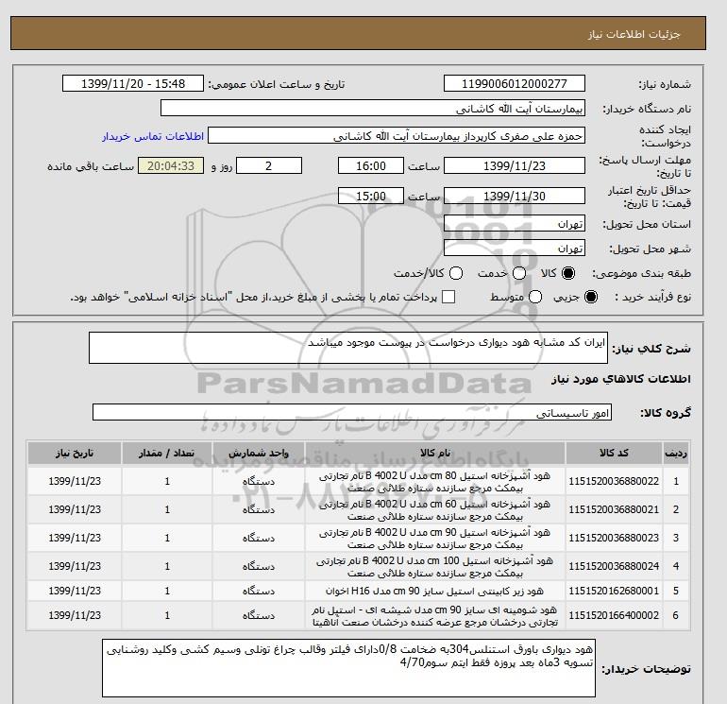Image resolution: width=727 pixels, height=704 pixels.
Task: Click the کد کالا column header
Action: 614,453
